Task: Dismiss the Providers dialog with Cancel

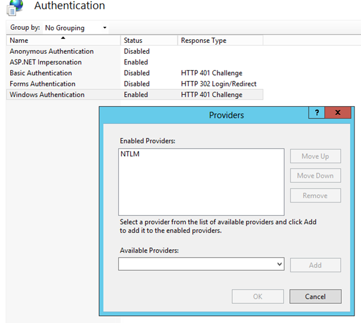Action: click(316, 297)
